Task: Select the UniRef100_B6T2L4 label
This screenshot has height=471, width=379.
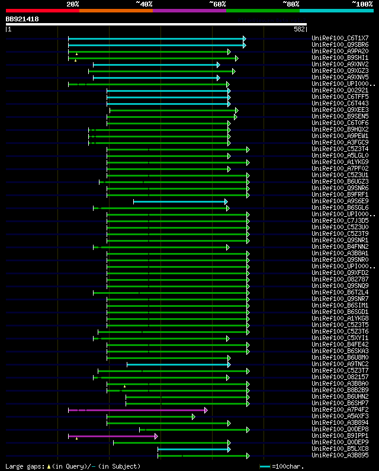Action: (340, 292)
